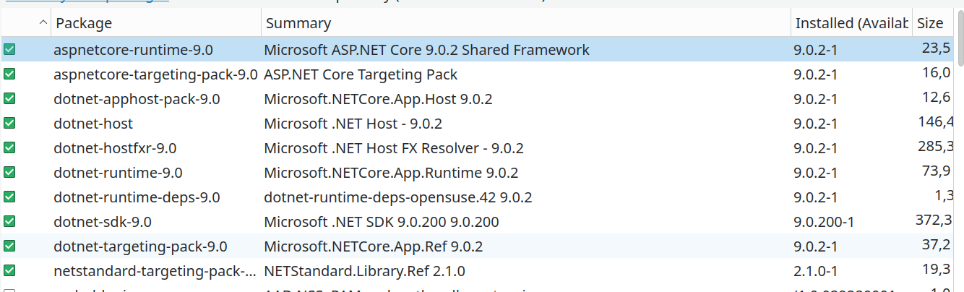Click the NETStandard.Library.Ref 2.1.0 summary

pos(364,271)
